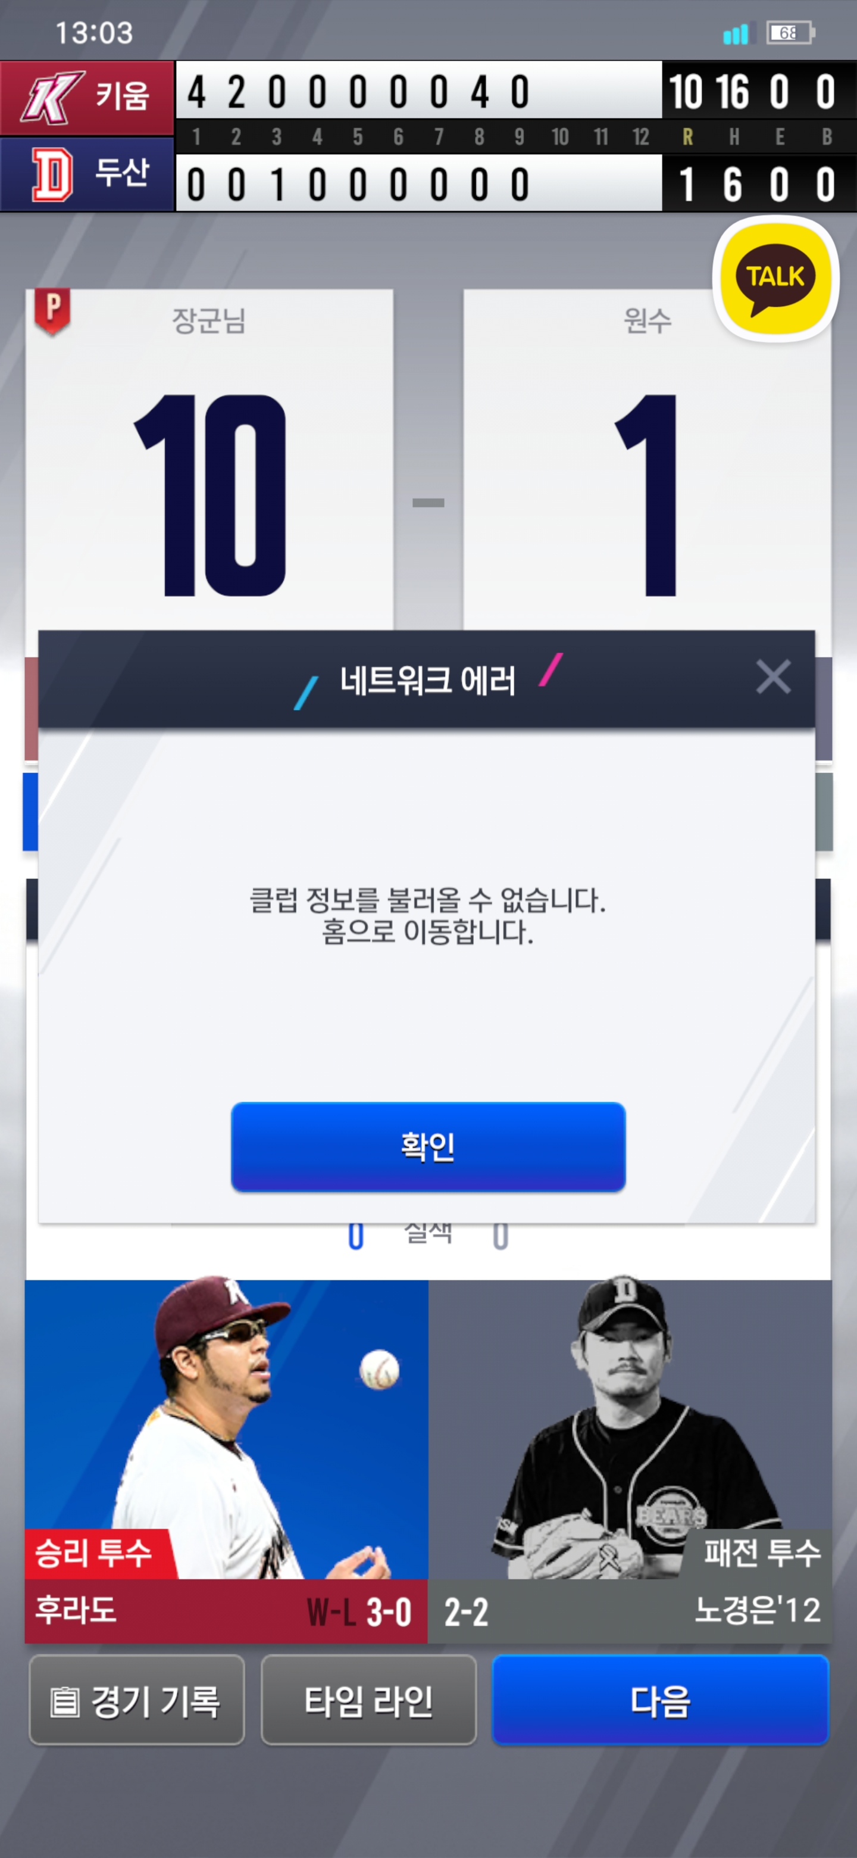857x1858 pixels.
Task: Select the Doosan team logo
Action: (52, 174)
